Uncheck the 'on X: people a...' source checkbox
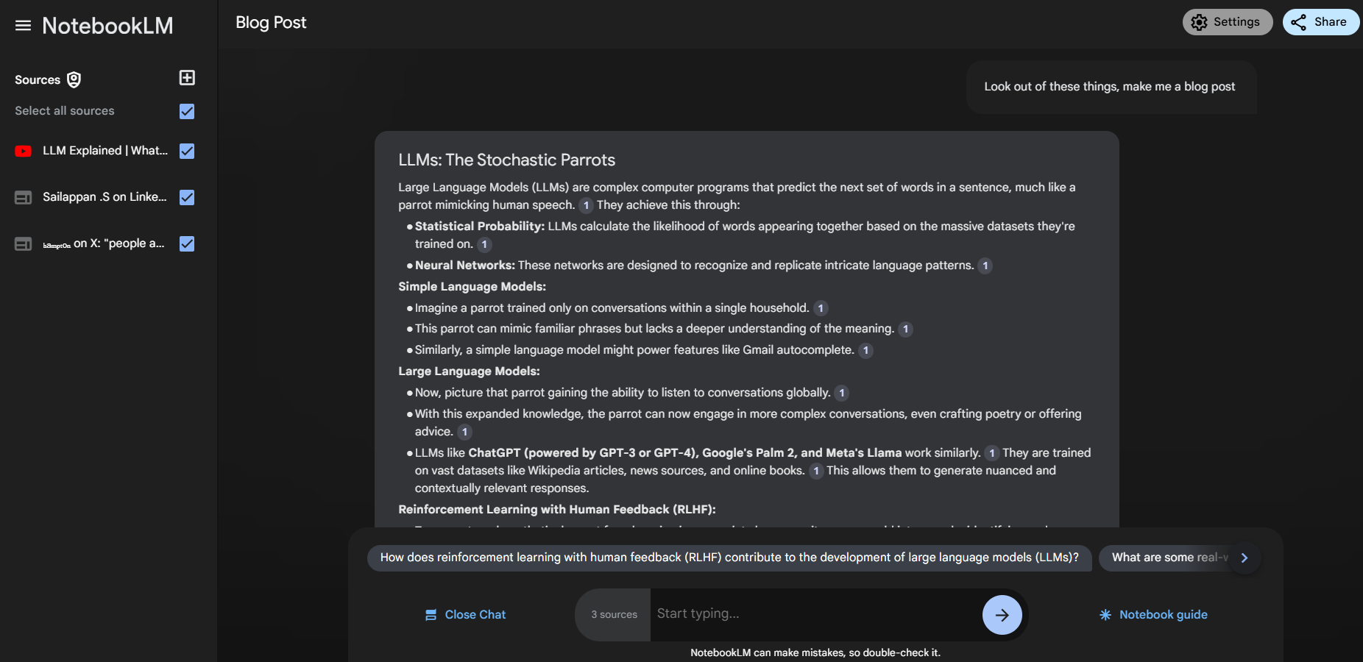Image resolution: width=1363 pixels, height=662 pixels. click(187, 243)
